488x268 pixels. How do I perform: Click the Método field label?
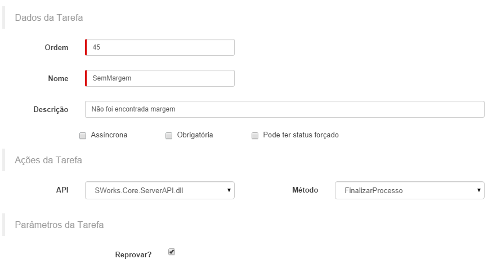point(305,190)
